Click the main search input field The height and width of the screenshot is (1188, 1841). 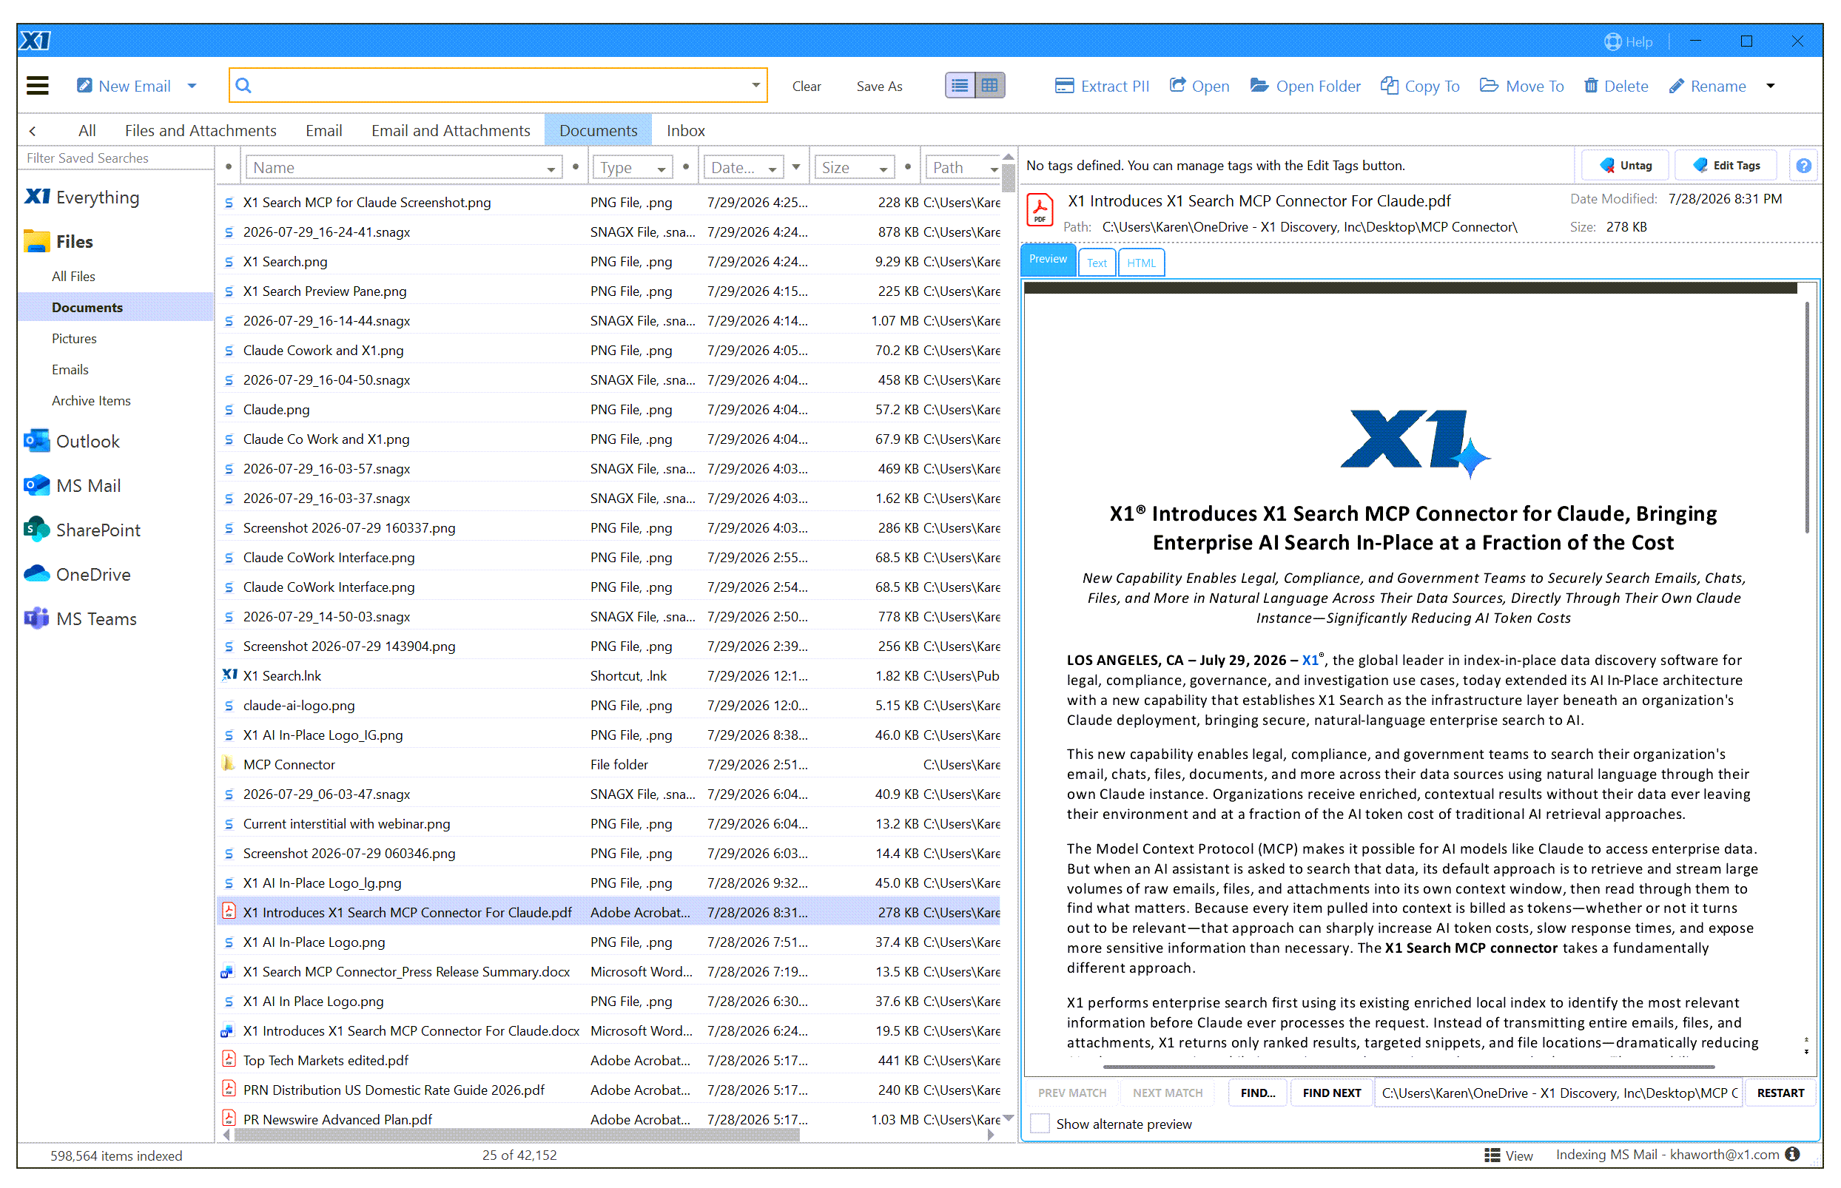pos(498,86)
